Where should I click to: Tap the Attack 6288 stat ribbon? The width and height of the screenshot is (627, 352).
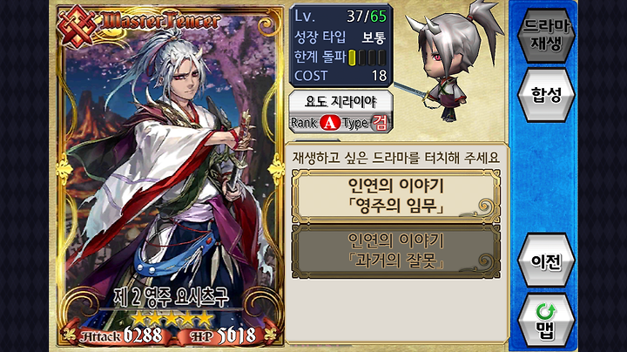click(x=120, y=335)
